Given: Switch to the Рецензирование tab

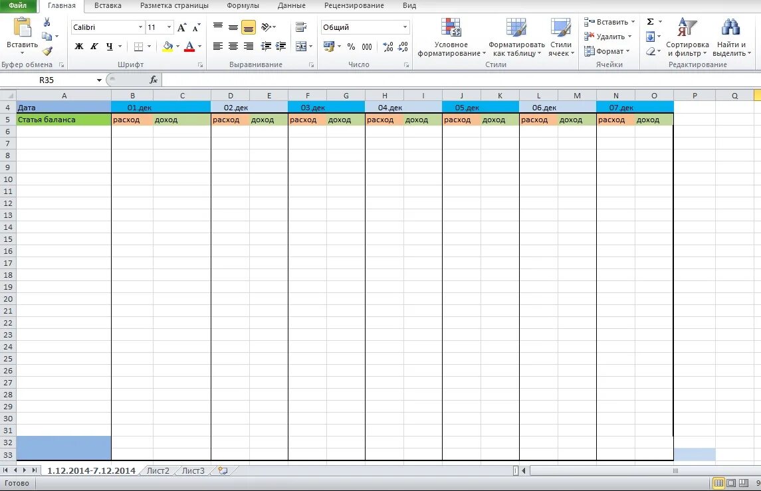Looking at the screenshot, I should 354,6.
